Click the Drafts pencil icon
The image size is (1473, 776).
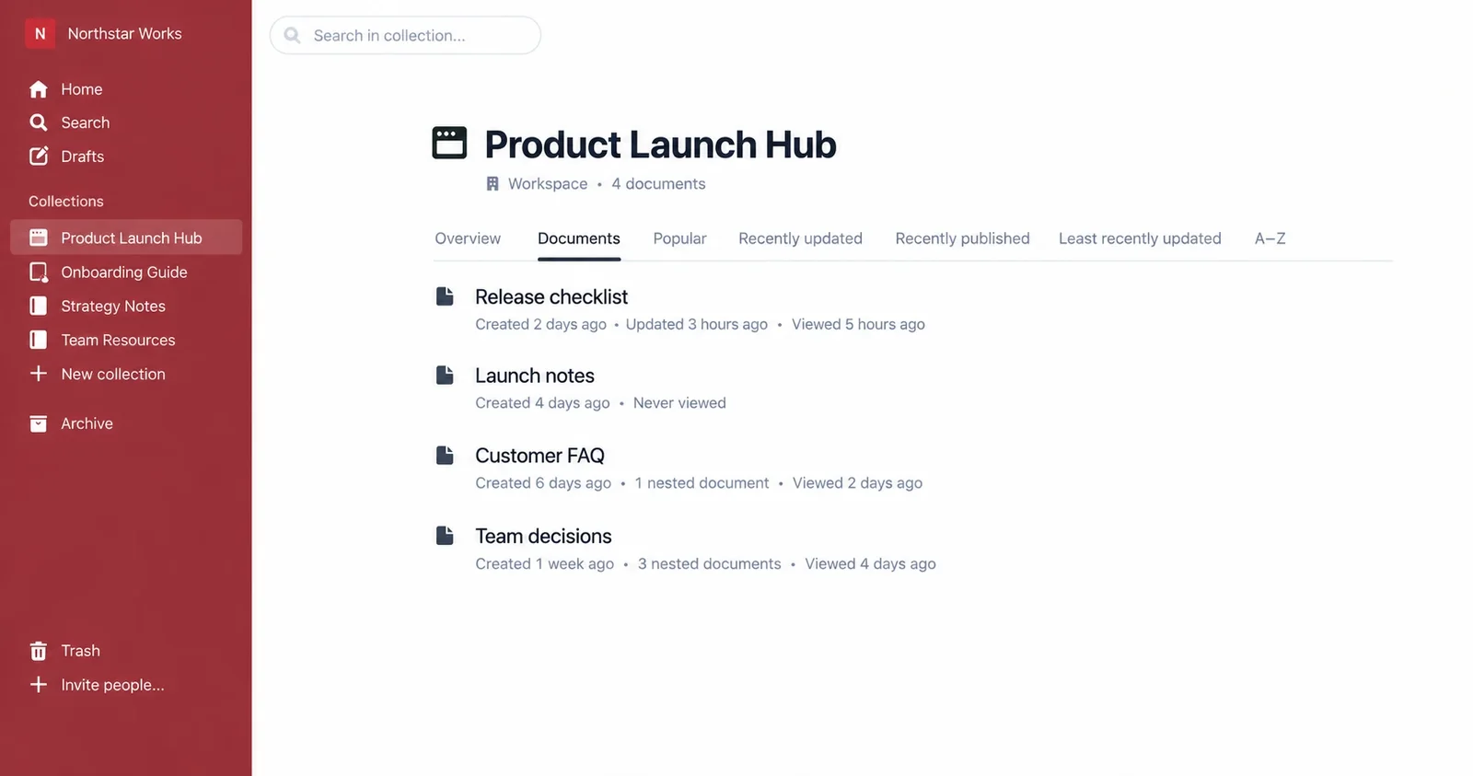pyautogui.click(x=39, y=156)
